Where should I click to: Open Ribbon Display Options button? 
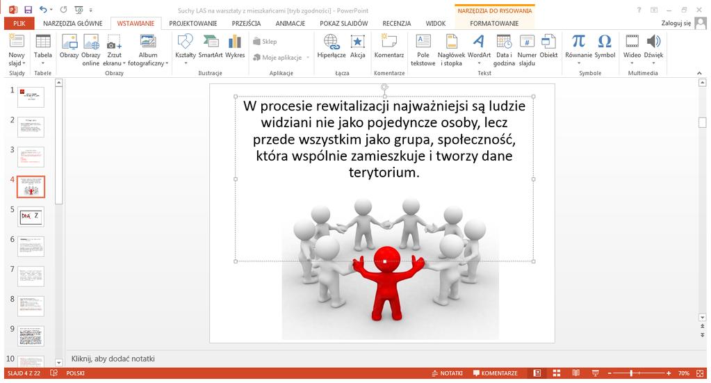654,10
